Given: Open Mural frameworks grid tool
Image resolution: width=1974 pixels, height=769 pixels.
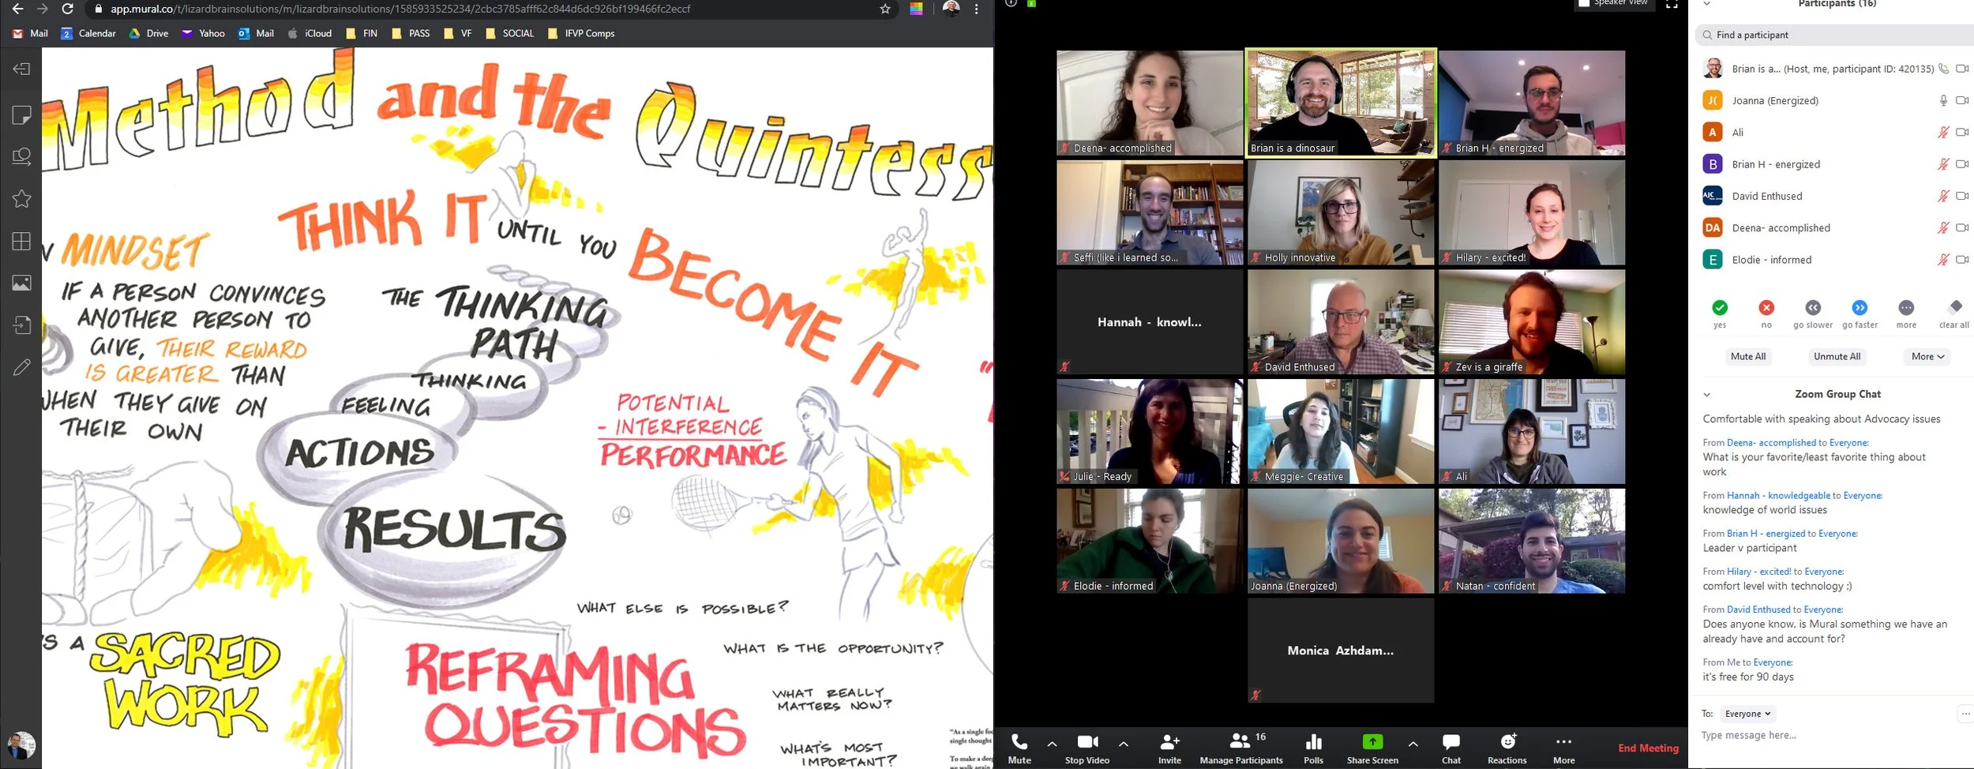Looking at the screenshot, I should tap(21, 242).
